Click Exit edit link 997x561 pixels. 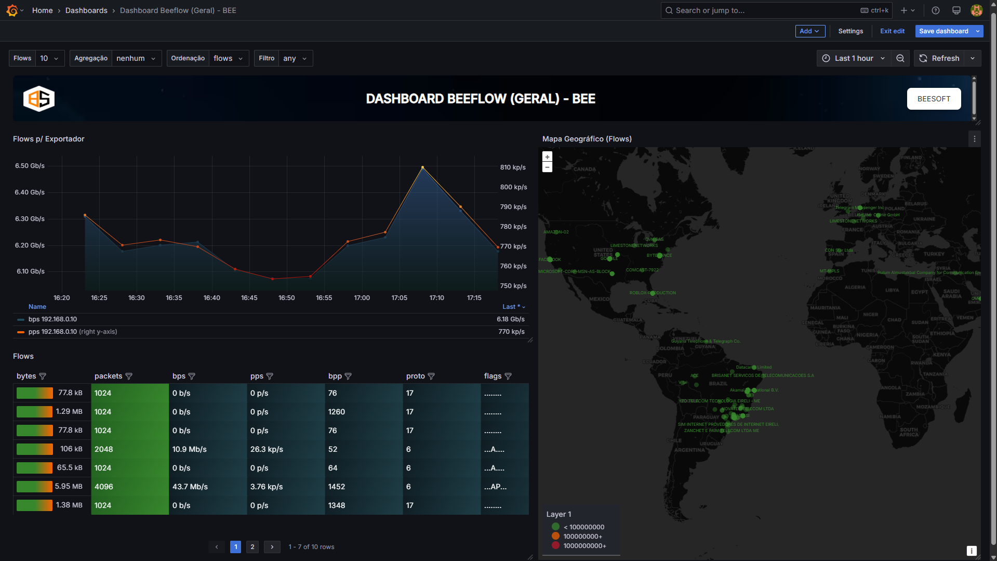892,31
